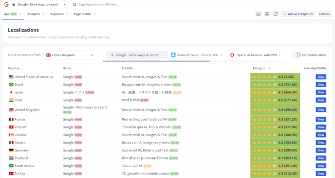View Japan app profile
Screen dimensions: 335x178
tap(321, 92)
